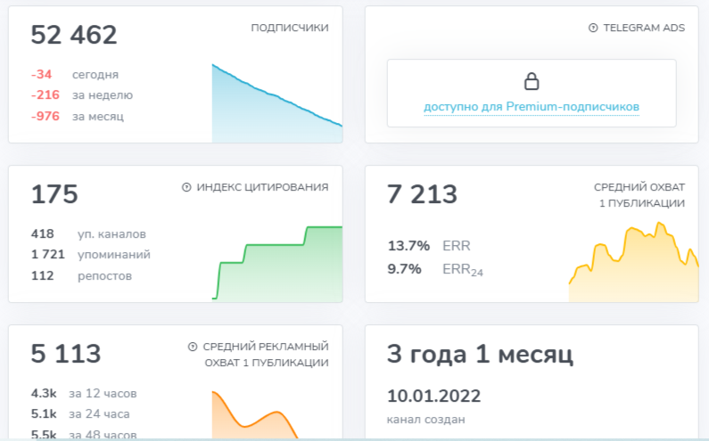This screenshot has height=441, width=709.
Task: Click the help icon beside СРЕДНИЙ РЕКЛАМНЫЙ ОХВАТ
Action: (x=193, y=347)
